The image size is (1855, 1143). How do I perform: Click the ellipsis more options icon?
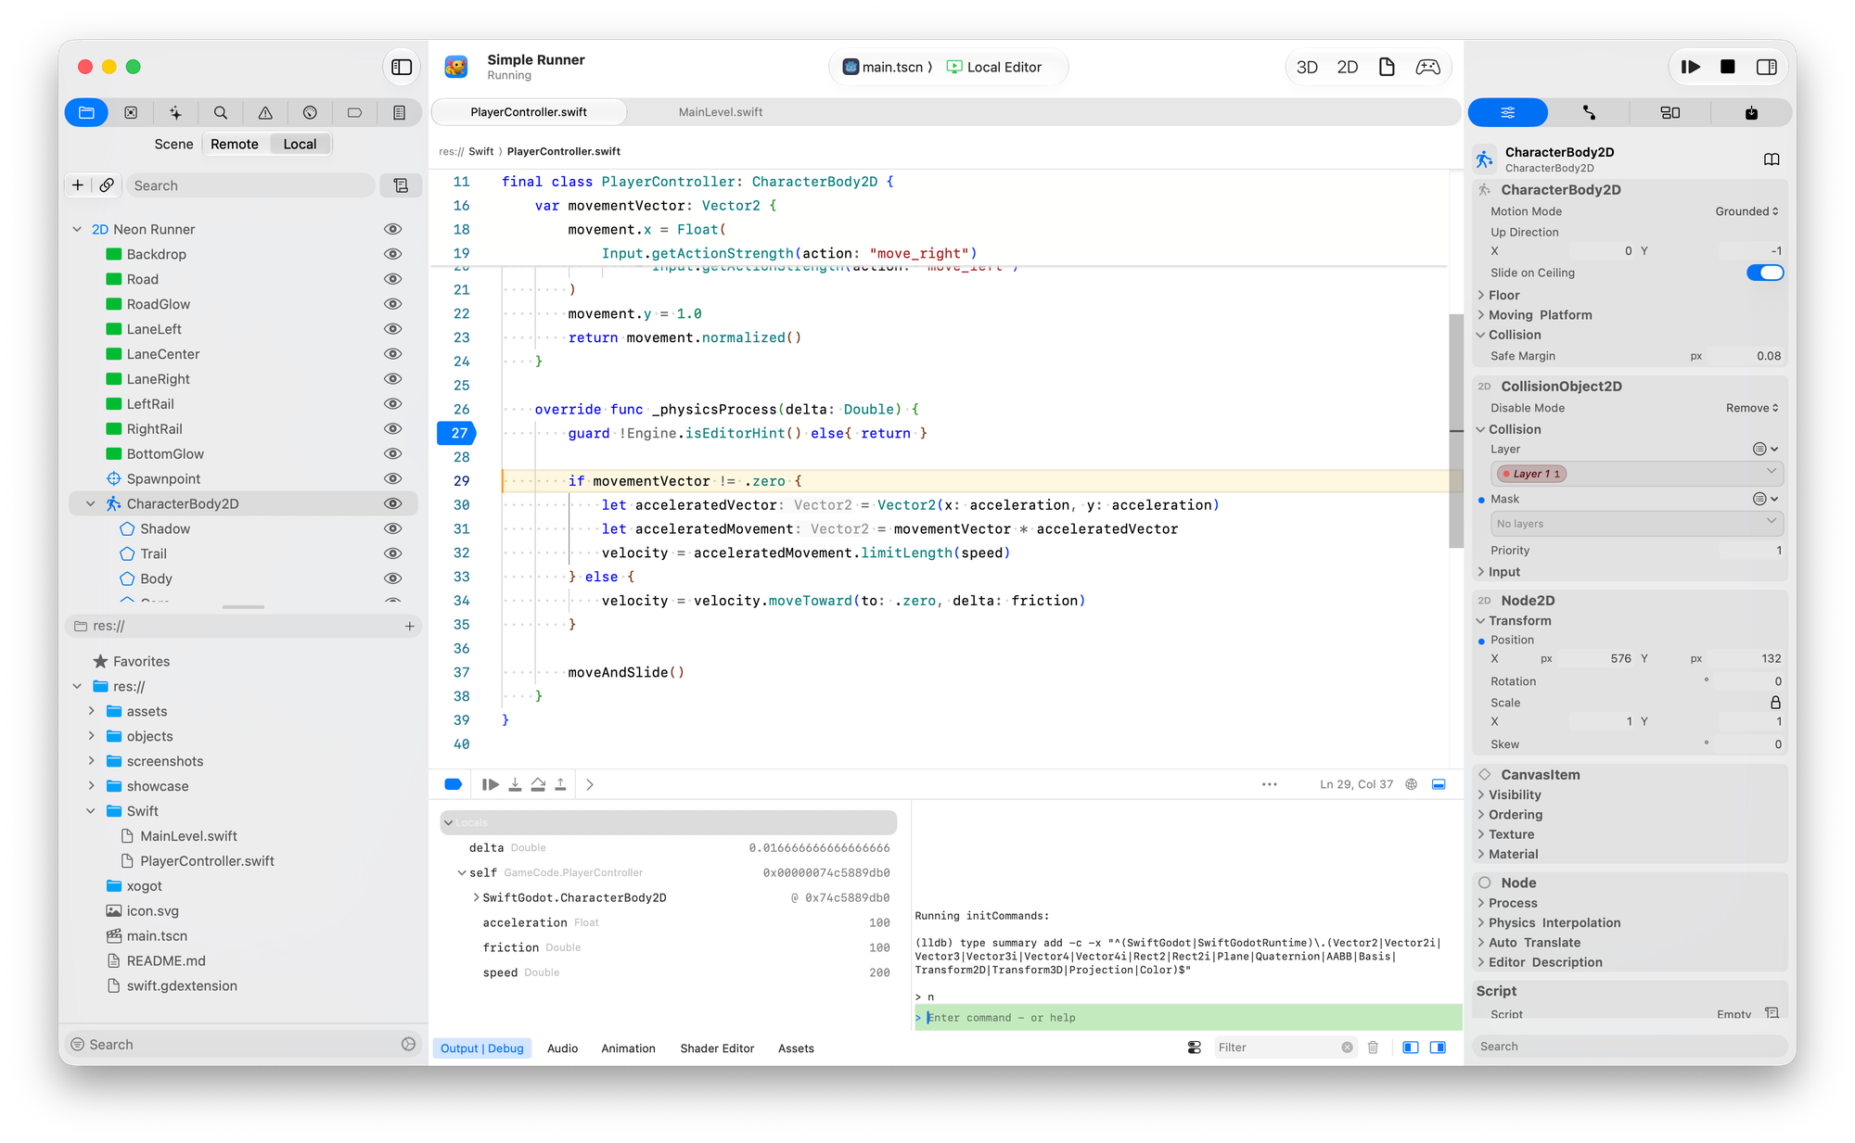pyautogui.click(x=1270, y=784)
